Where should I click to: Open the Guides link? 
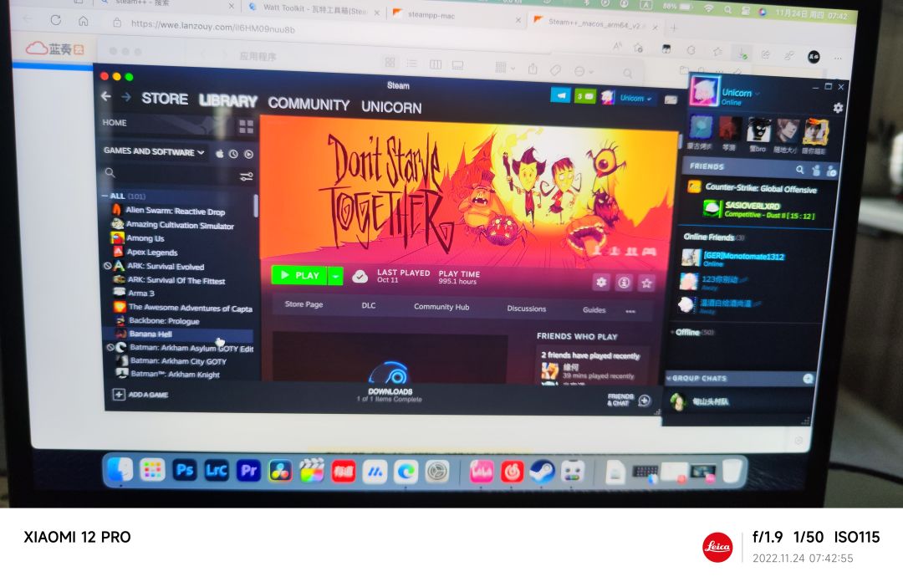pyautogui.click(x=594, y=310)
